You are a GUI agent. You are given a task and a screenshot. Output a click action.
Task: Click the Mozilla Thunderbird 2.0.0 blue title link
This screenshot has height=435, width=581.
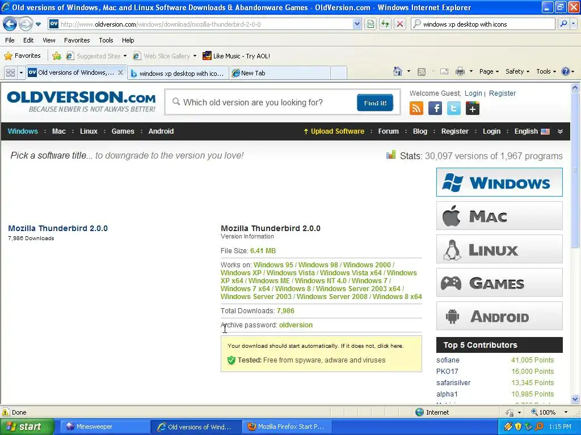tap(58, 228)
